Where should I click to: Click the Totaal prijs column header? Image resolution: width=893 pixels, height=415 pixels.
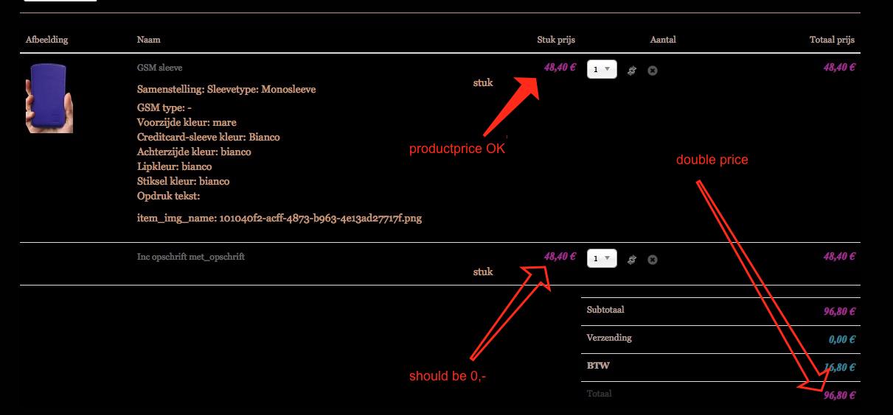(x=832, y=40)
